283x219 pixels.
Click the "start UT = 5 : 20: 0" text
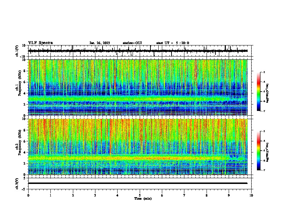pyautogui.click(x=173, y=43)
